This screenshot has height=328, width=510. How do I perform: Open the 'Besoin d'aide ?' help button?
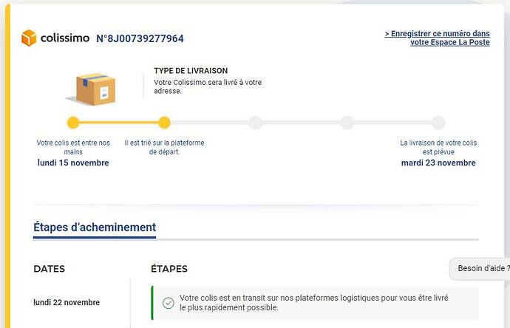(481, 268)
